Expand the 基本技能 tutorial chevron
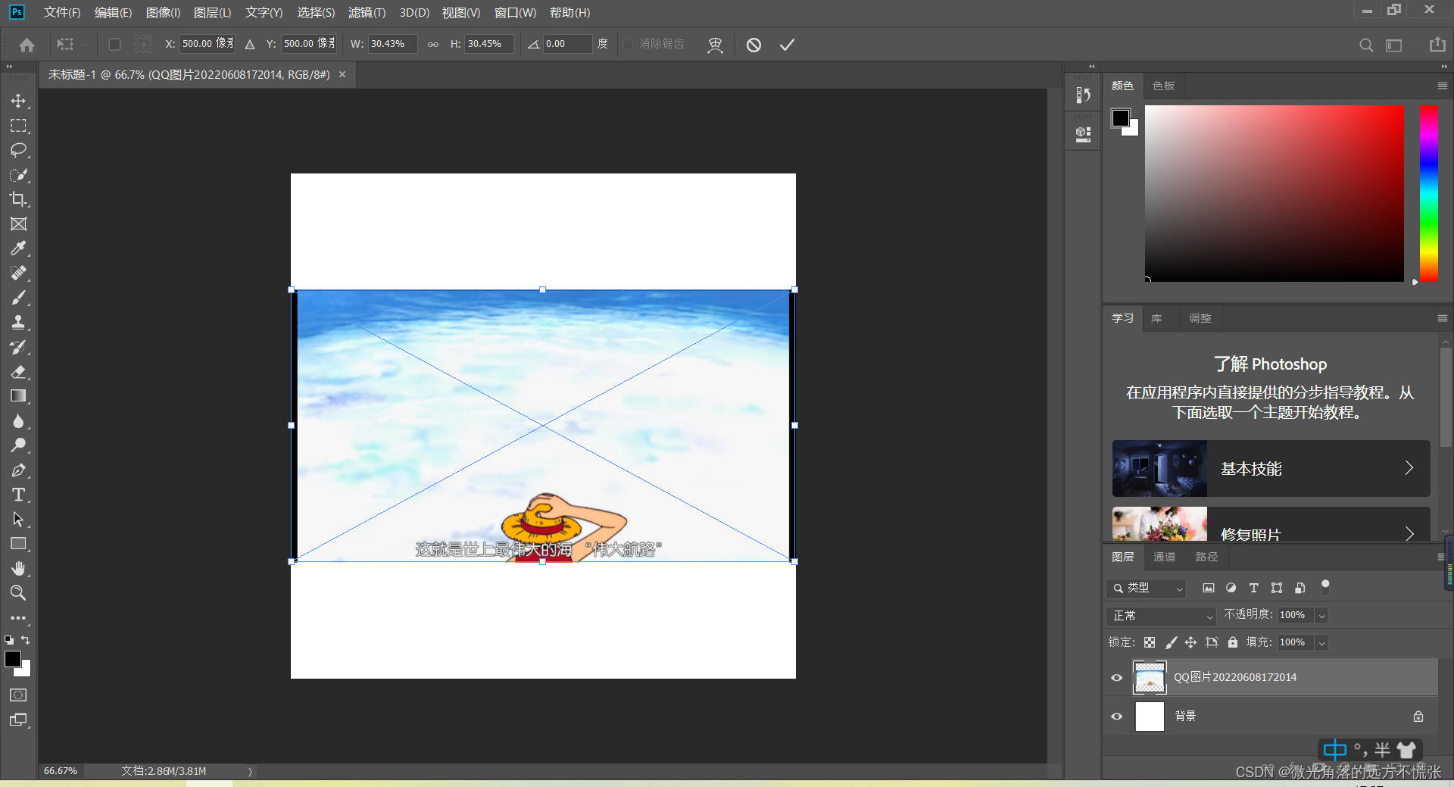Image resolution: width=1454 pixels, height=787 pixels. pyautogui.click(x=1409, y=468)
